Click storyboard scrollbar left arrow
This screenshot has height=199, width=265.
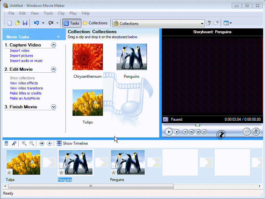tap(5, 186)
